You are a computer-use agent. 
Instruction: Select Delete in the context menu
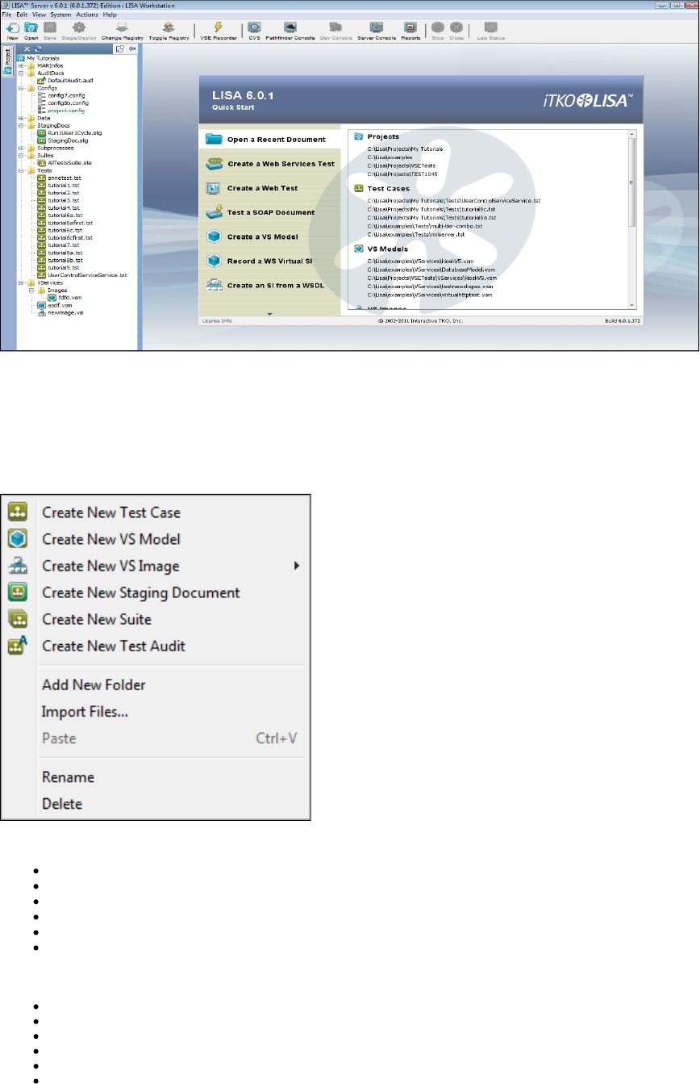click(62, 804)
